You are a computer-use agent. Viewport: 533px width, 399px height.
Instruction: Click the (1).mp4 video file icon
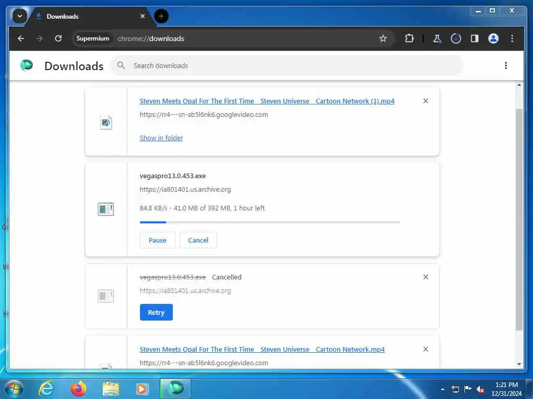click(106, 122)
